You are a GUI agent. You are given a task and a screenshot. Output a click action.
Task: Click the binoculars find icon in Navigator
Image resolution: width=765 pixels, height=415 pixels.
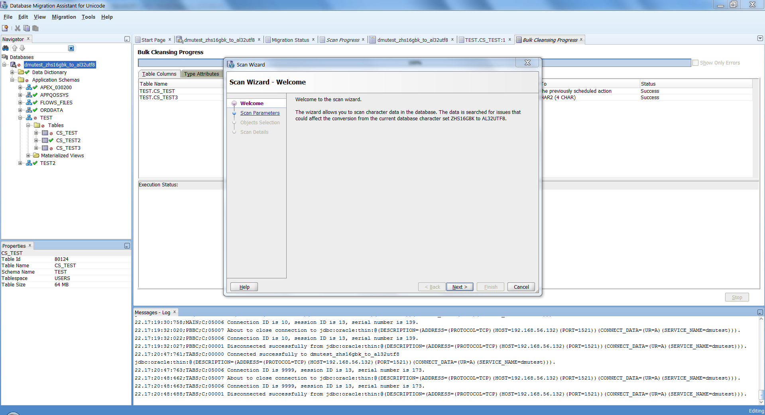pyautogui.click(x=6, y=48)
